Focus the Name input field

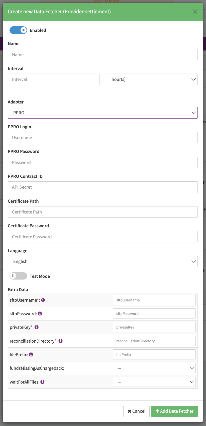(102, 55)
